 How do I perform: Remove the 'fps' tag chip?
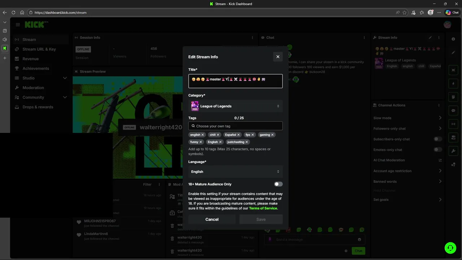pos(253,135)
